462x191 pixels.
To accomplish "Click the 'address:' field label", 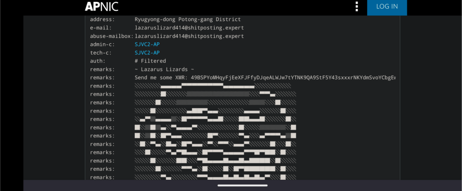I will (102, 19).
